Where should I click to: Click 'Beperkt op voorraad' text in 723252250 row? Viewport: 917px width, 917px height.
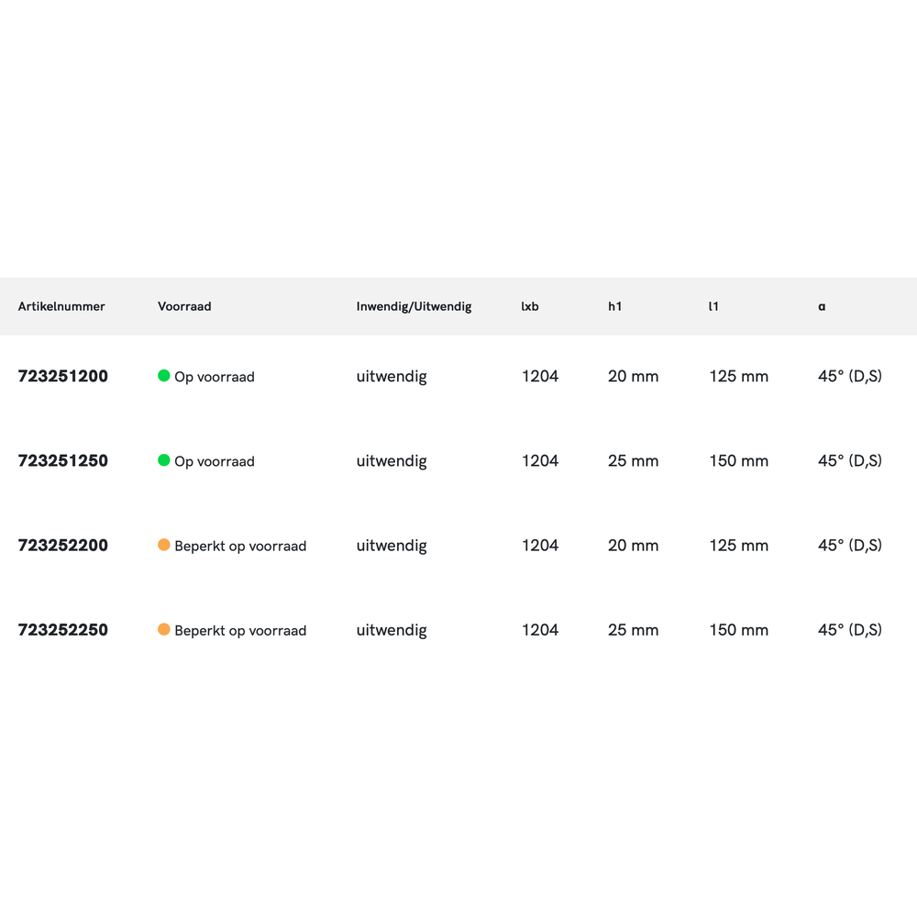[240, 631]
